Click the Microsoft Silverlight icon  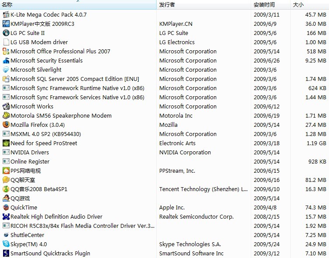6,70
